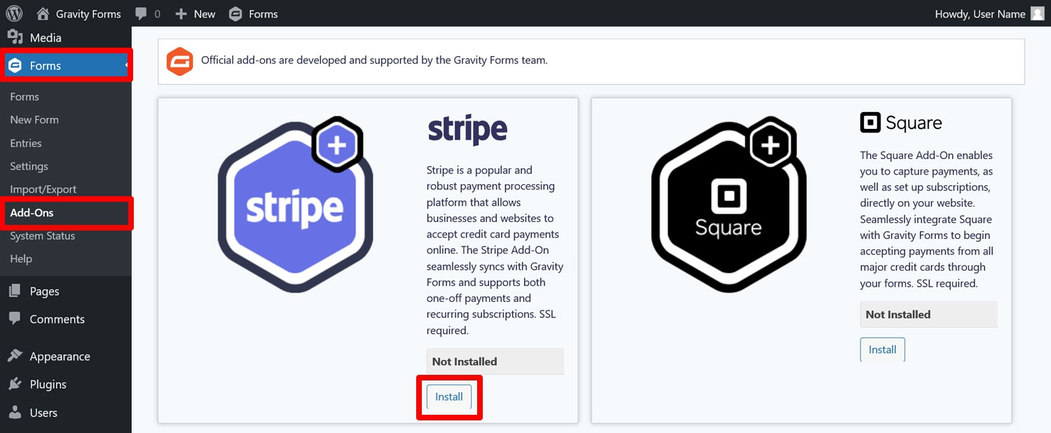Click the home icon beside Gravity Forms
Viewport: 1051px width, 433px height.
pyautogui.click(x=43, y=13)
